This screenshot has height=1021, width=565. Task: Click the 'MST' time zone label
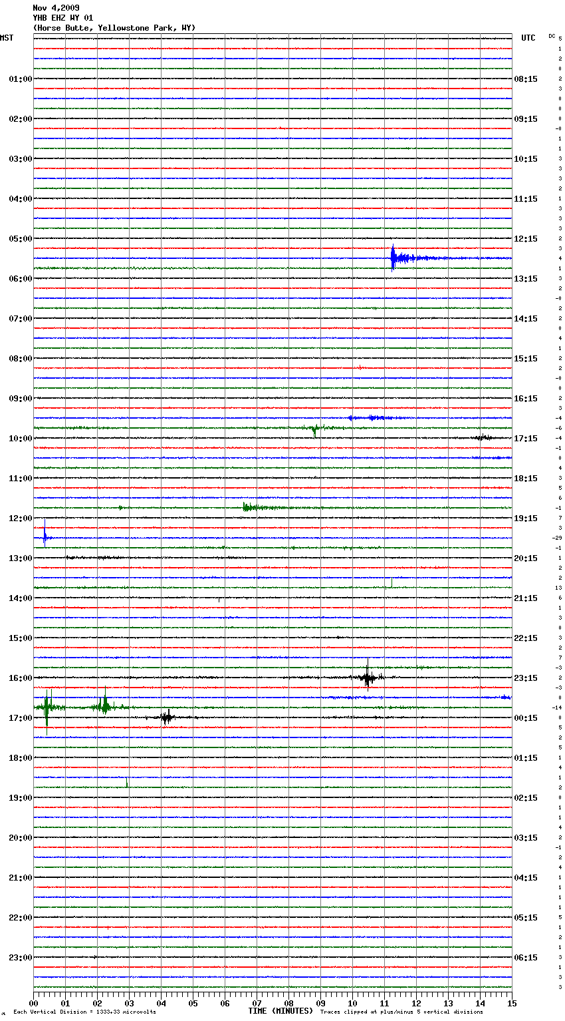(x=7, y=38)
